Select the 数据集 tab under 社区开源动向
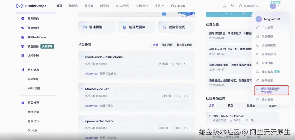Viewport: 295px width, 140px height. click(x=251, y=105)
